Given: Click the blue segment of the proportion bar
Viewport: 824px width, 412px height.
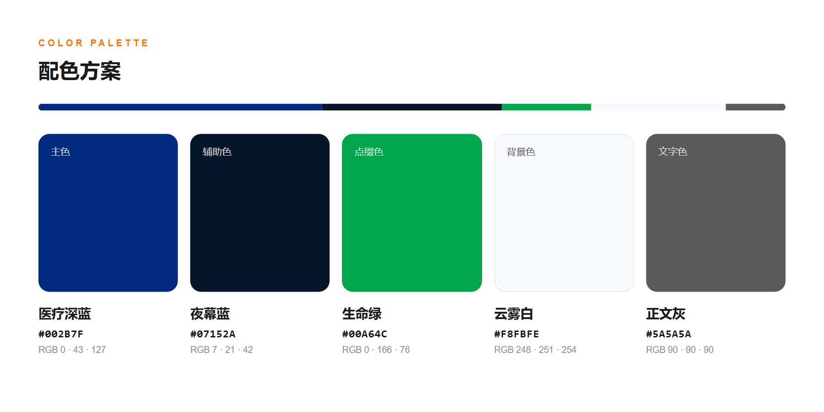Looking at the screenshot, I should 180,107.
